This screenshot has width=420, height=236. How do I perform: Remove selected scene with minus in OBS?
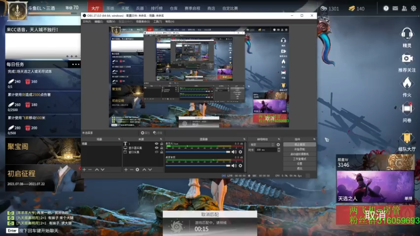point(90,169)
